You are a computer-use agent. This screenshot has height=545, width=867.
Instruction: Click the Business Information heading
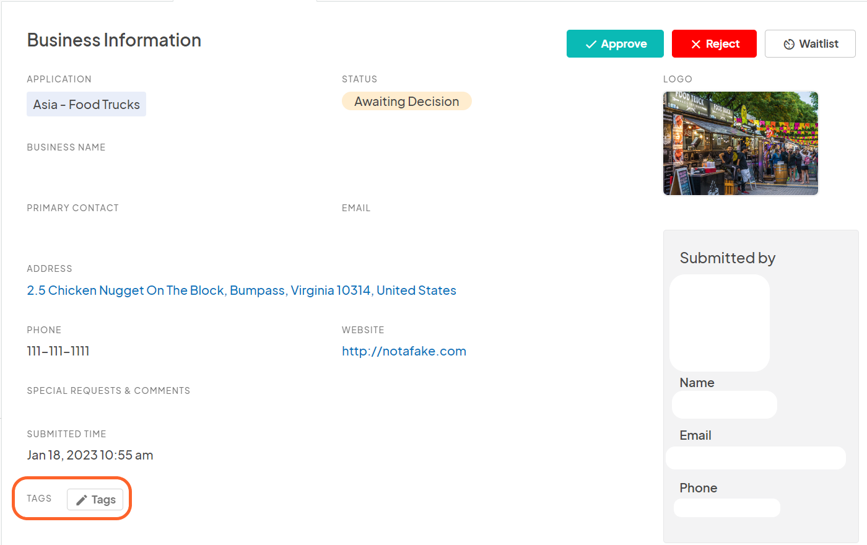pos(114,40)
